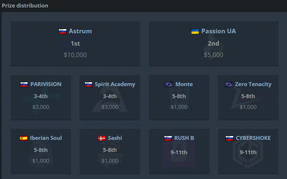The image size is (287, 179).
Task: Click the Spanish flag beside Iberian Soul
Action: (23, 138)
